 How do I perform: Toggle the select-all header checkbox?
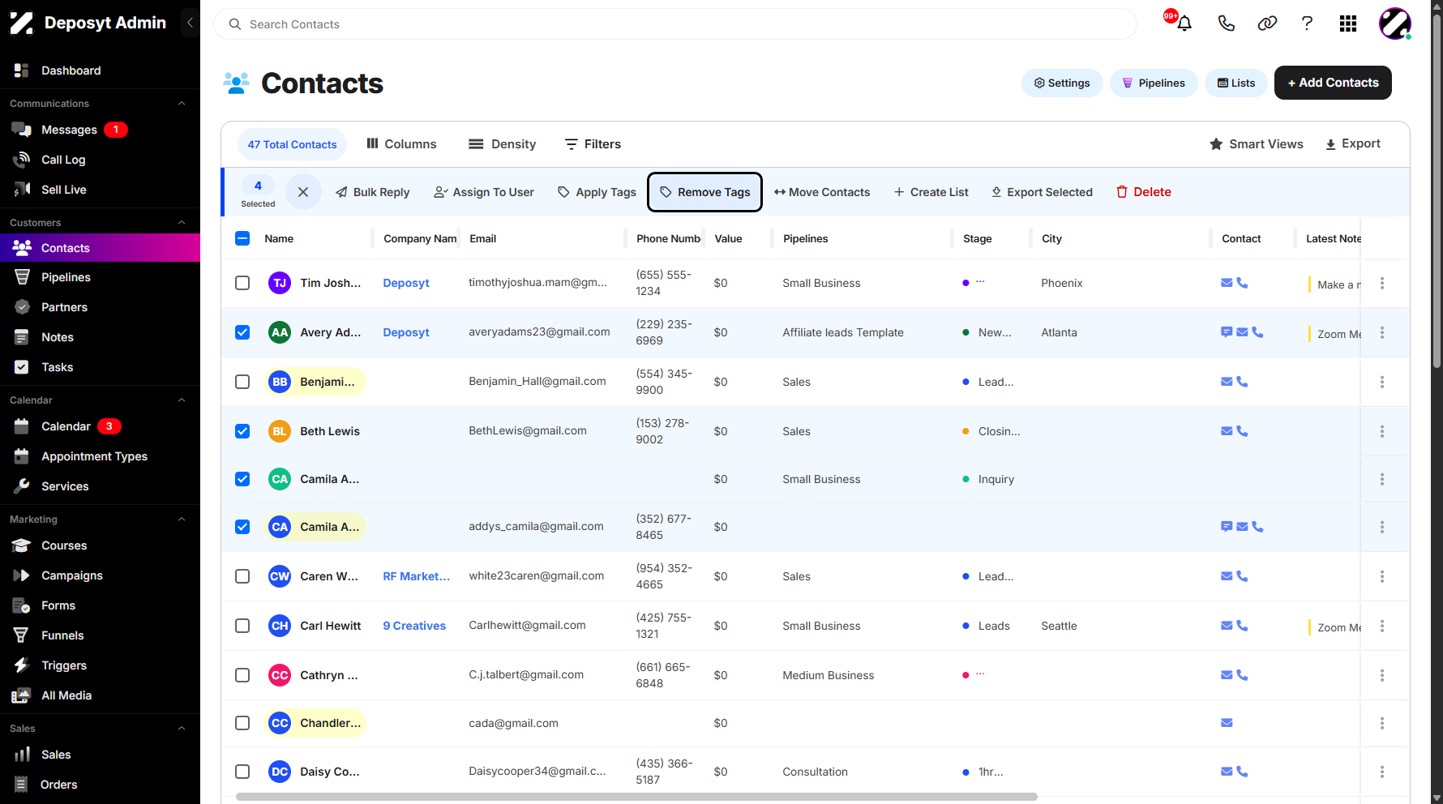[x=242, y=238]
